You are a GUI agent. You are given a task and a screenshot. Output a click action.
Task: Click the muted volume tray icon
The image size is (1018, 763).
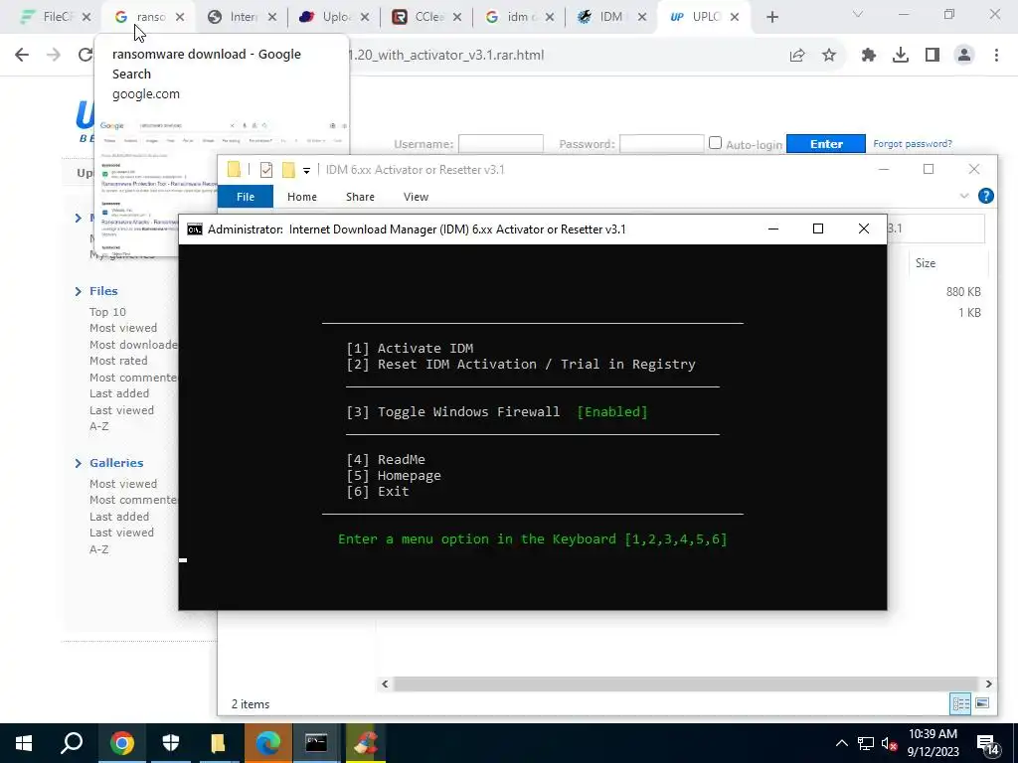890,743
